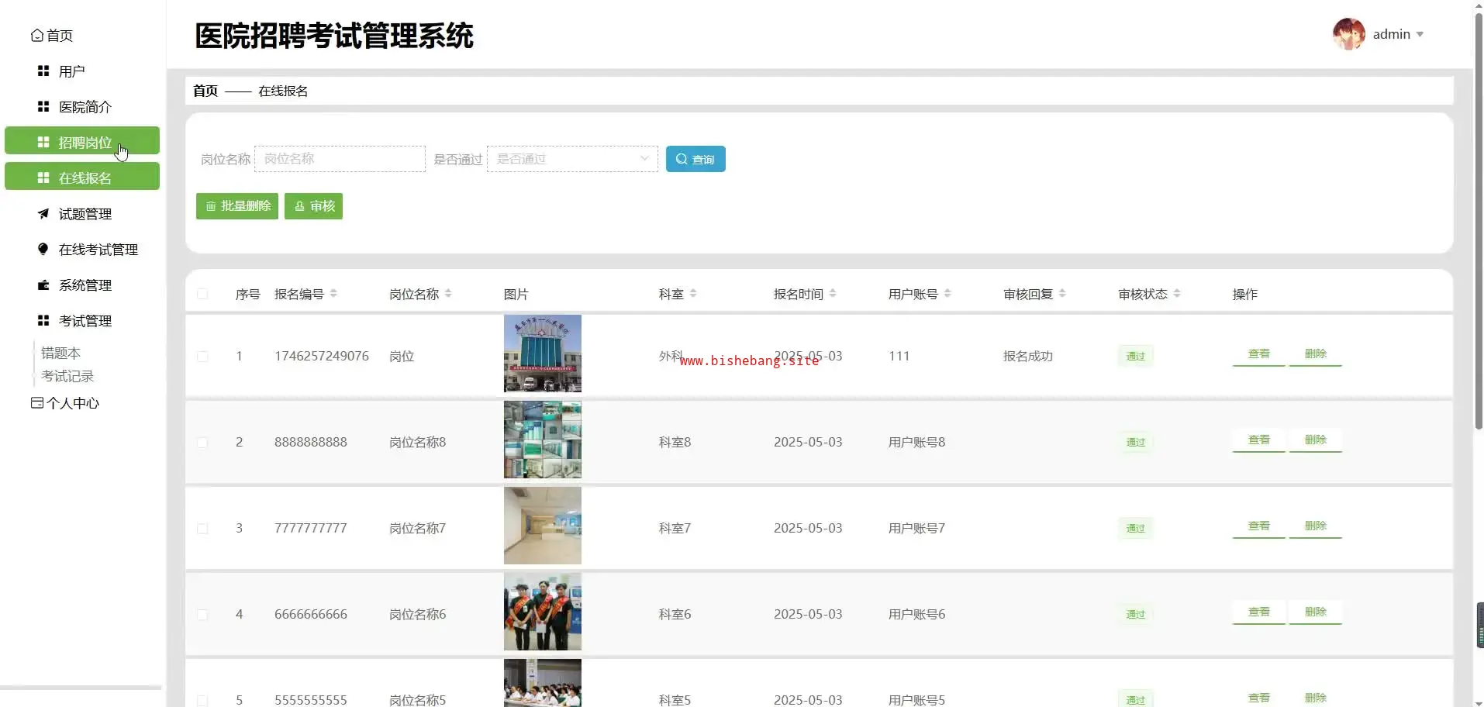Check the checkbox for row 1
1484x707 pixels.
pyautogui.click(x=202, y=357)
